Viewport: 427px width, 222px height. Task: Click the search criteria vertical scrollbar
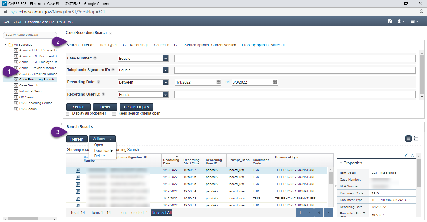(x=422, y=75)
